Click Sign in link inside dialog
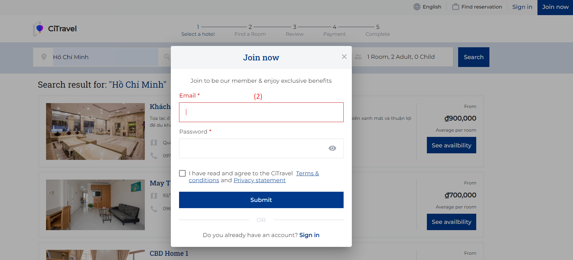Screen dimensions: 573x260 [x=309, y=235]
